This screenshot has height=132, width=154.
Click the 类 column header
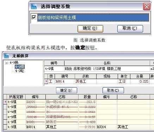(x=51, y=76)
